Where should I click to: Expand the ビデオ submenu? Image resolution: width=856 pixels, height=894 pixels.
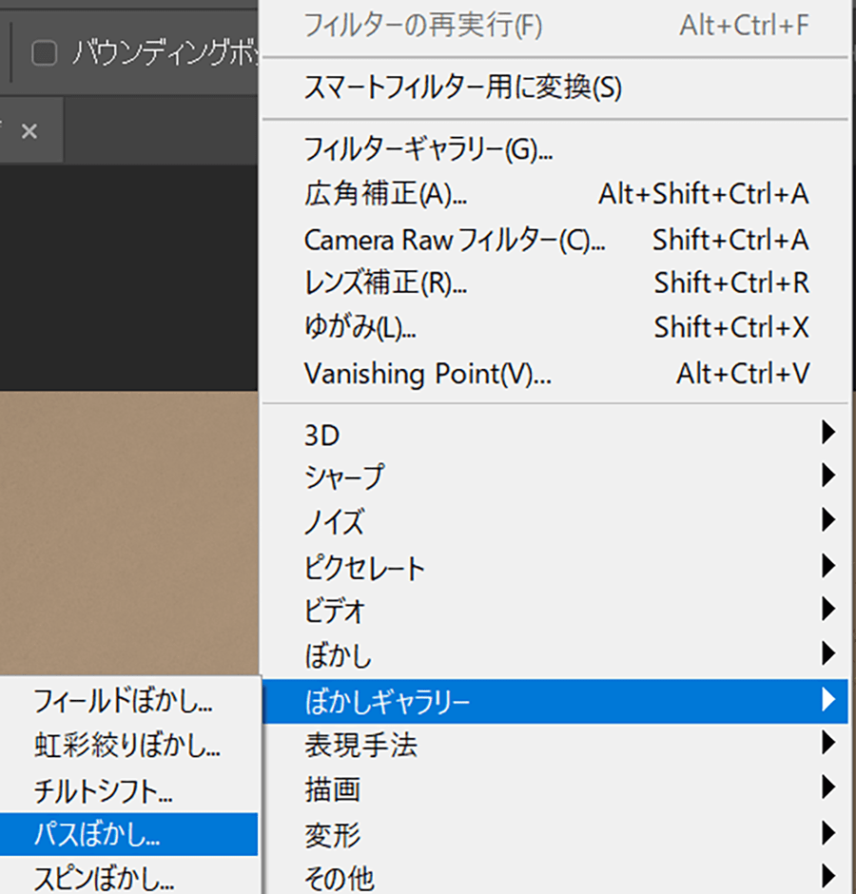click(x=555, y=611)
